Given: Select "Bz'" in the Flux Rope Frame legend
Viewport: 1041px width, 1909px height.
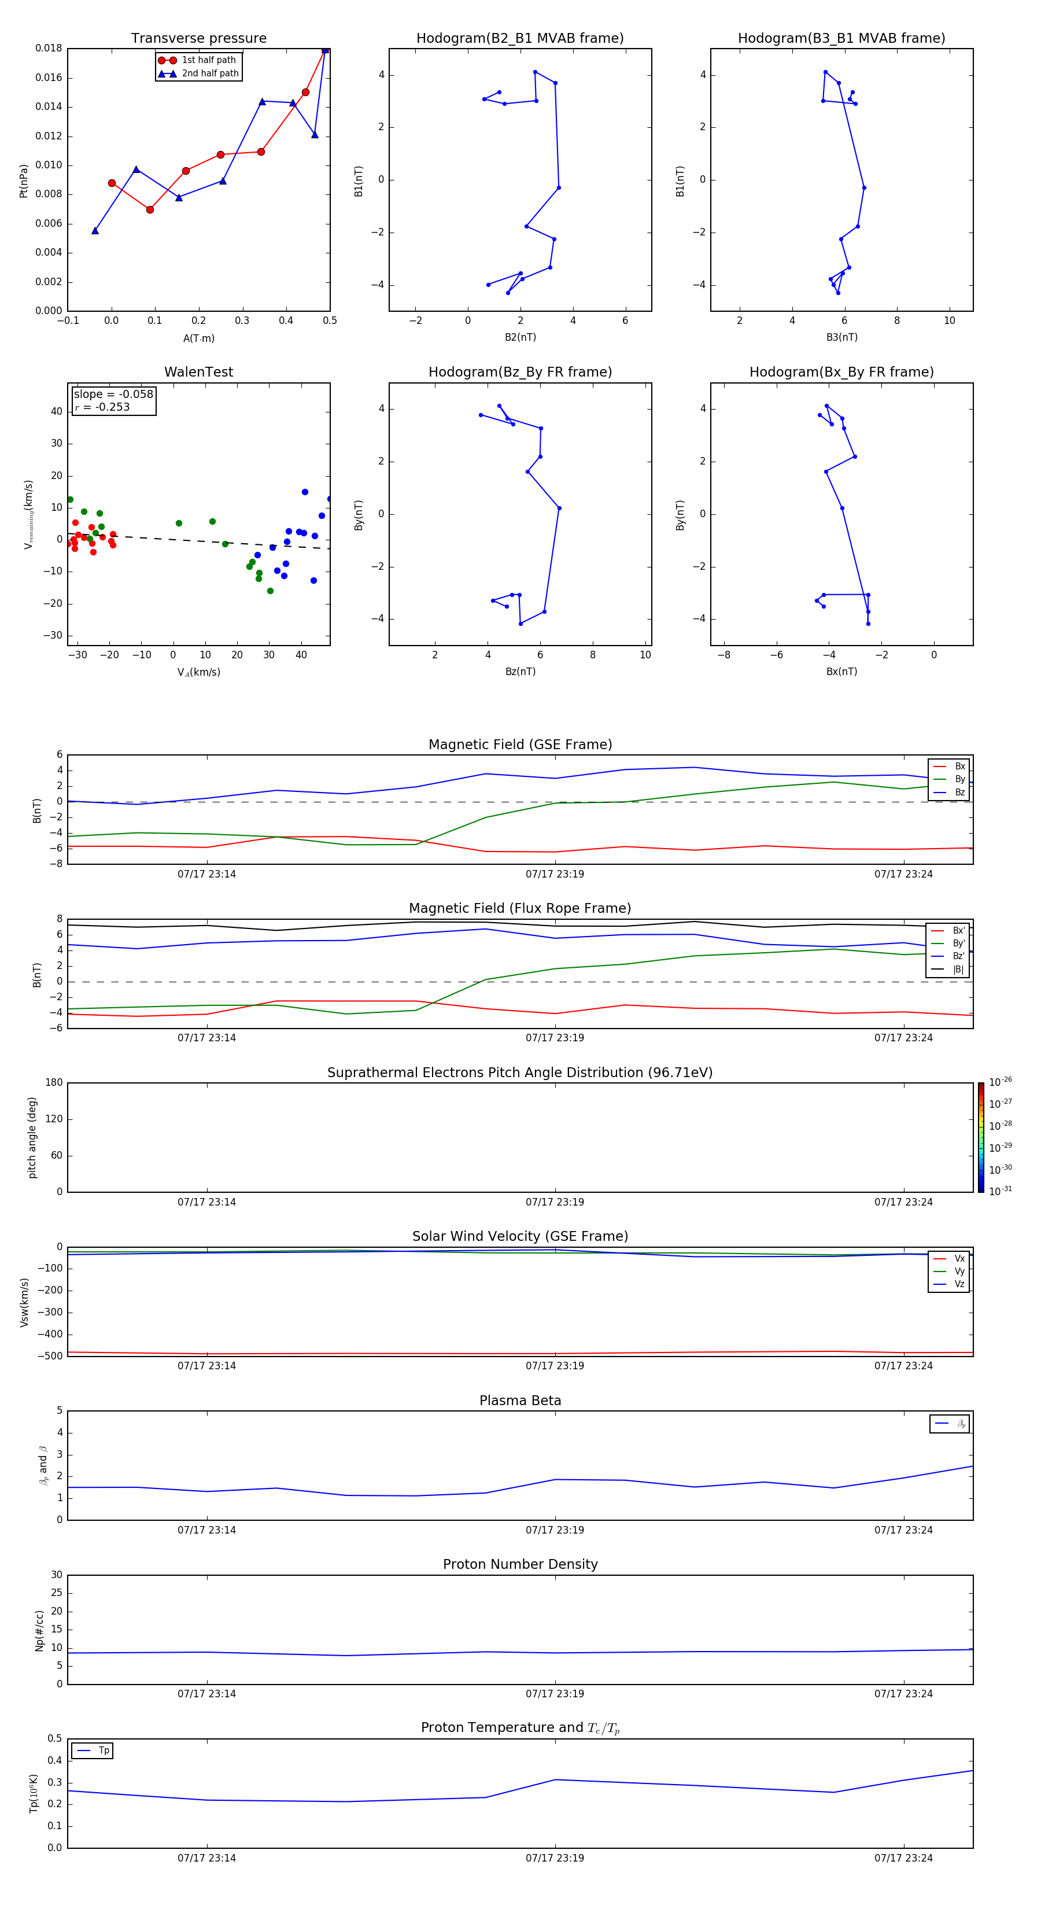Looking at the screenshot, I should click(948, 956).
